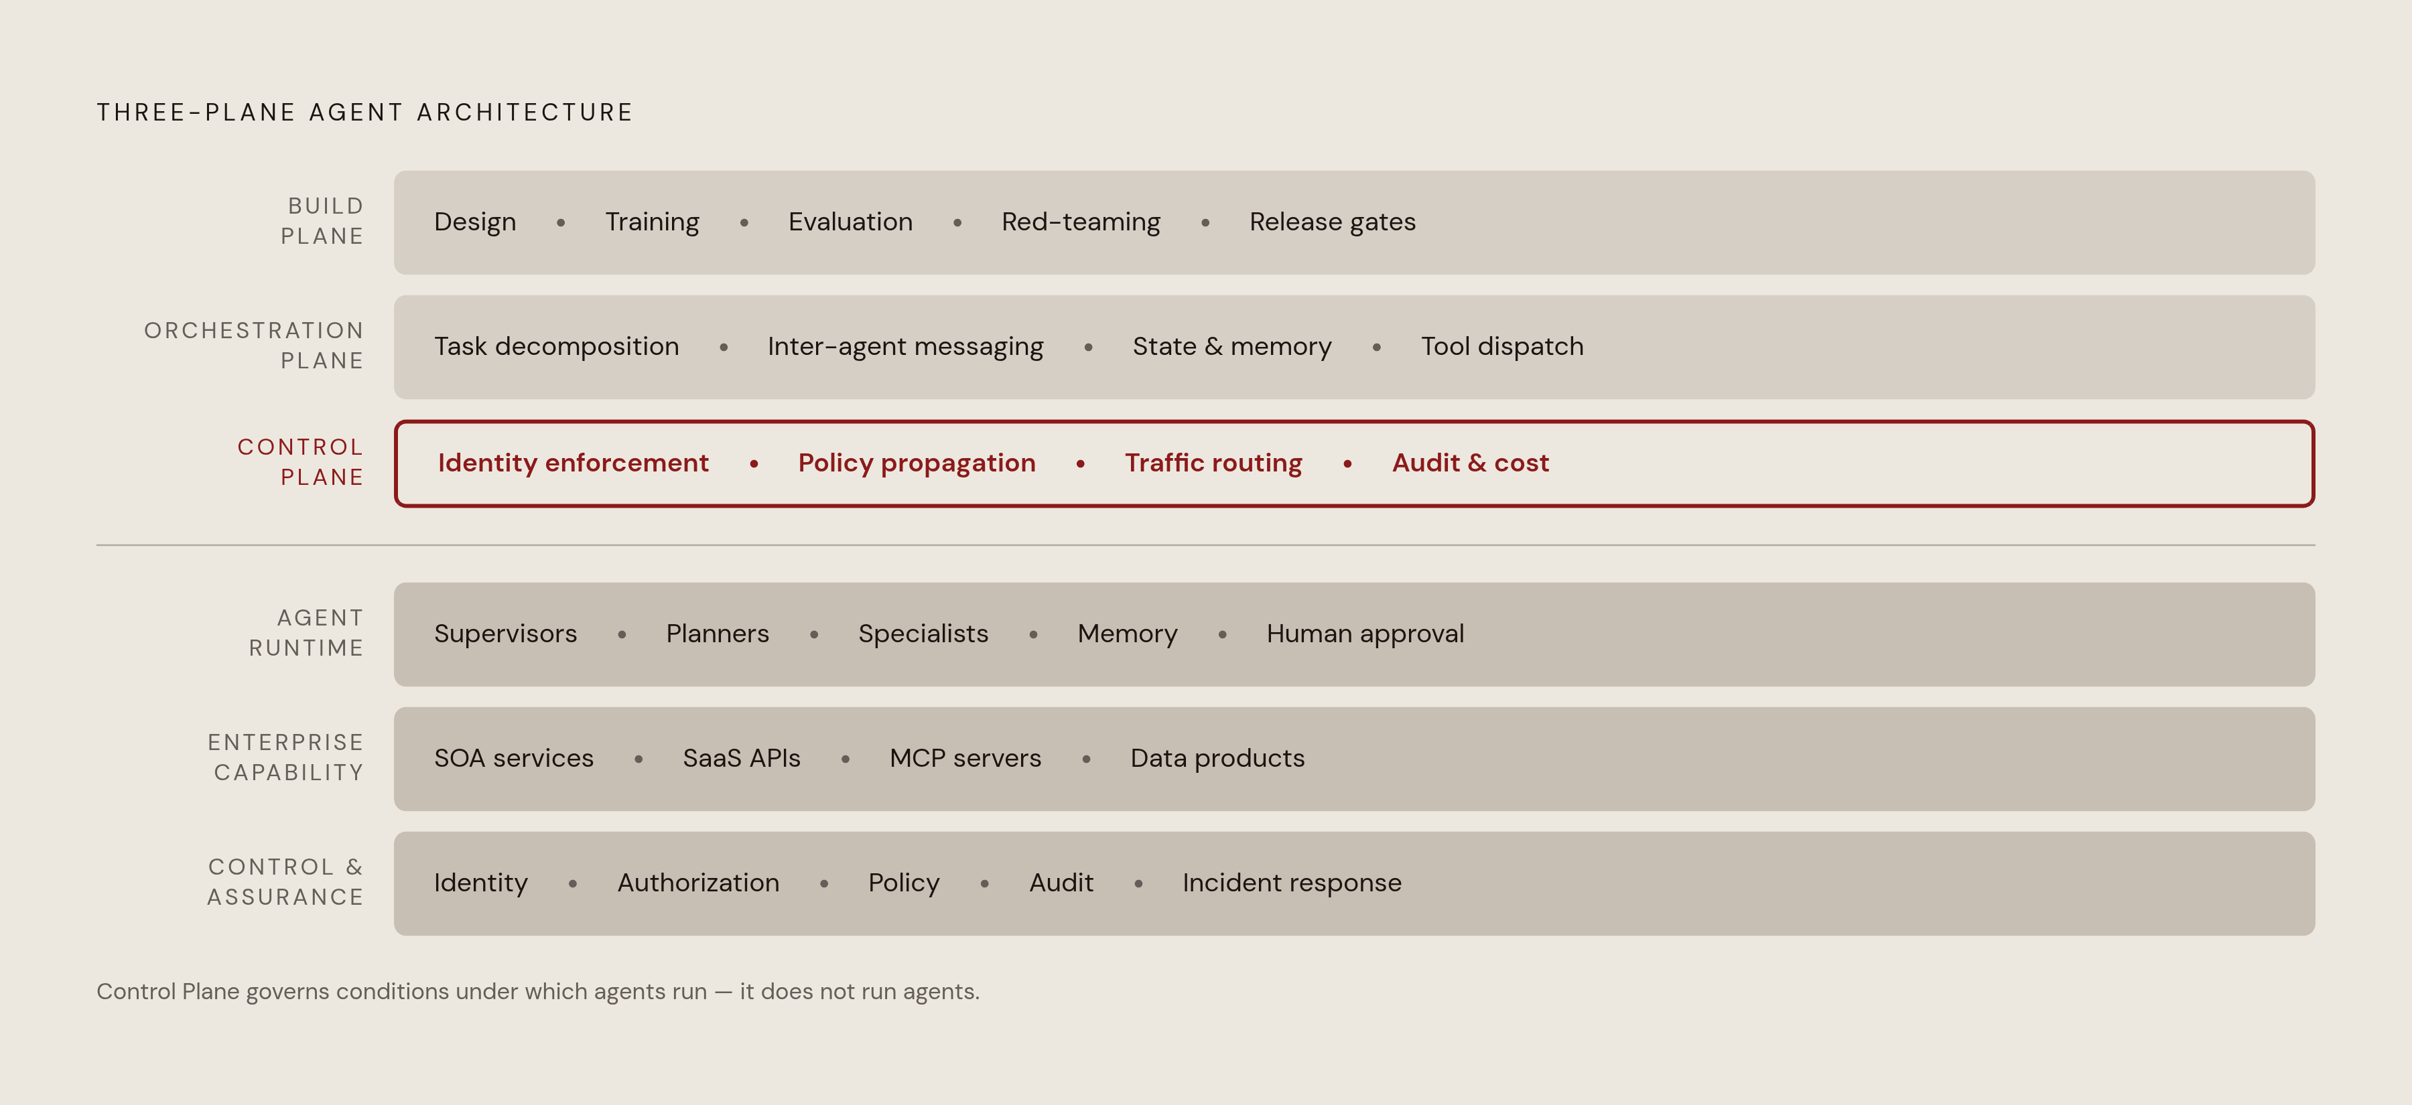
Task: Select 'Task decomposition' text
Action: click(556, 346)
